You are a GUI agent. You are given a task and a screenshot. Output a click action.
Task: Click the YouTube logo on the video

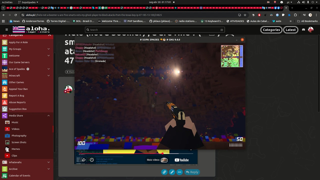[181, 160]
